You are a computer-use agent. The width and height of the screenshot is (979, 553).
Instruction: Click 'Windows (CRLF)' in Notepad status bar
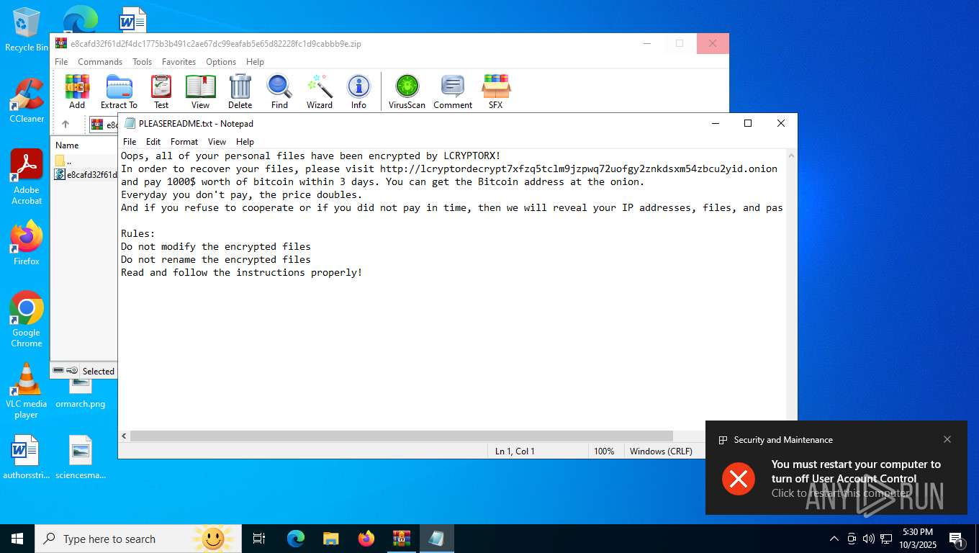(661, 451)
